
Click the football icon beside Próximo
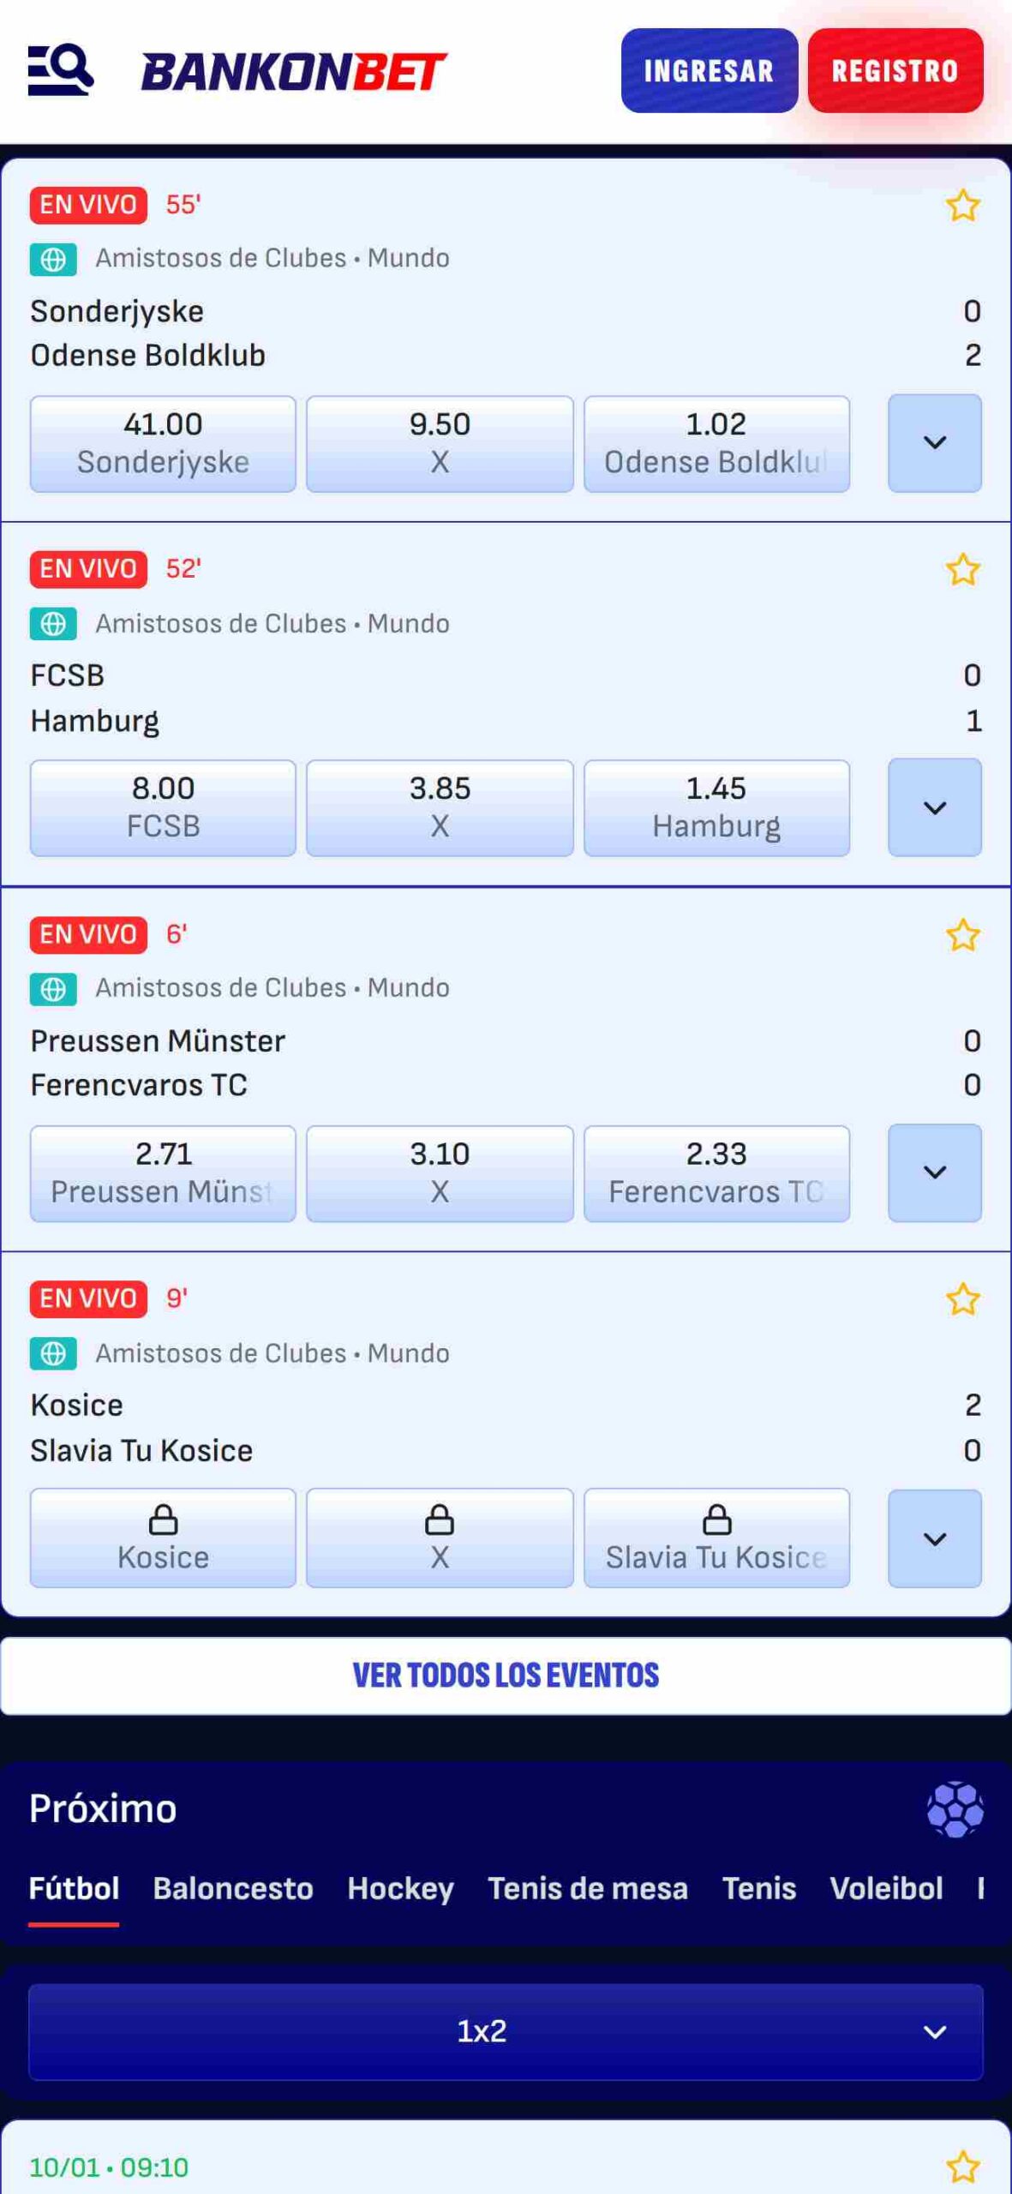[x=955, y=1809]
